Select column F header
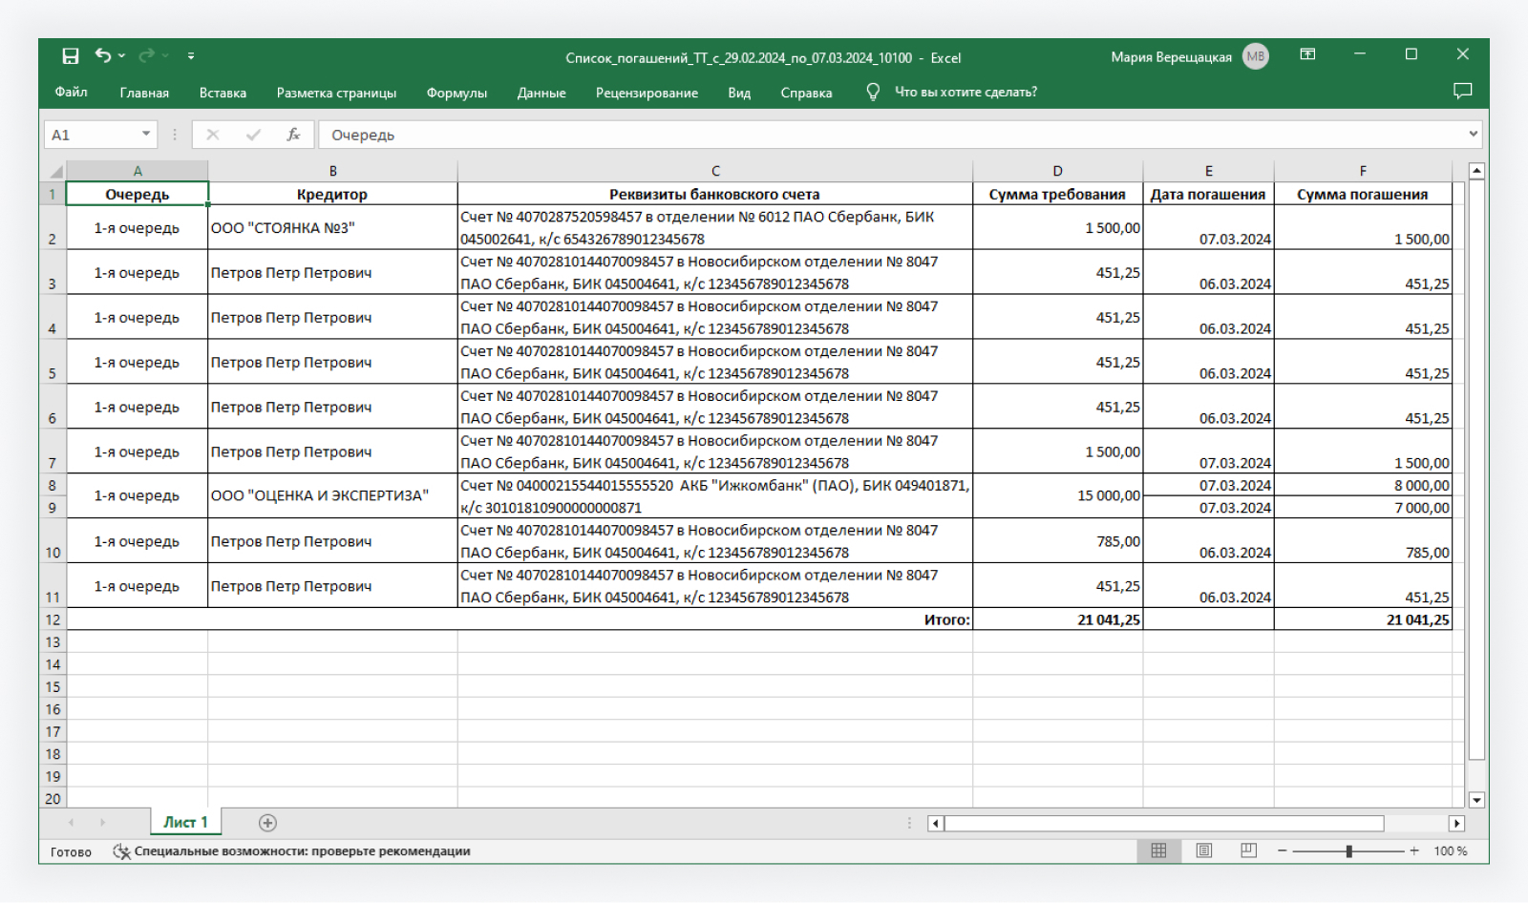Screen dimensions: 1528x903 tap(1363, 171)
